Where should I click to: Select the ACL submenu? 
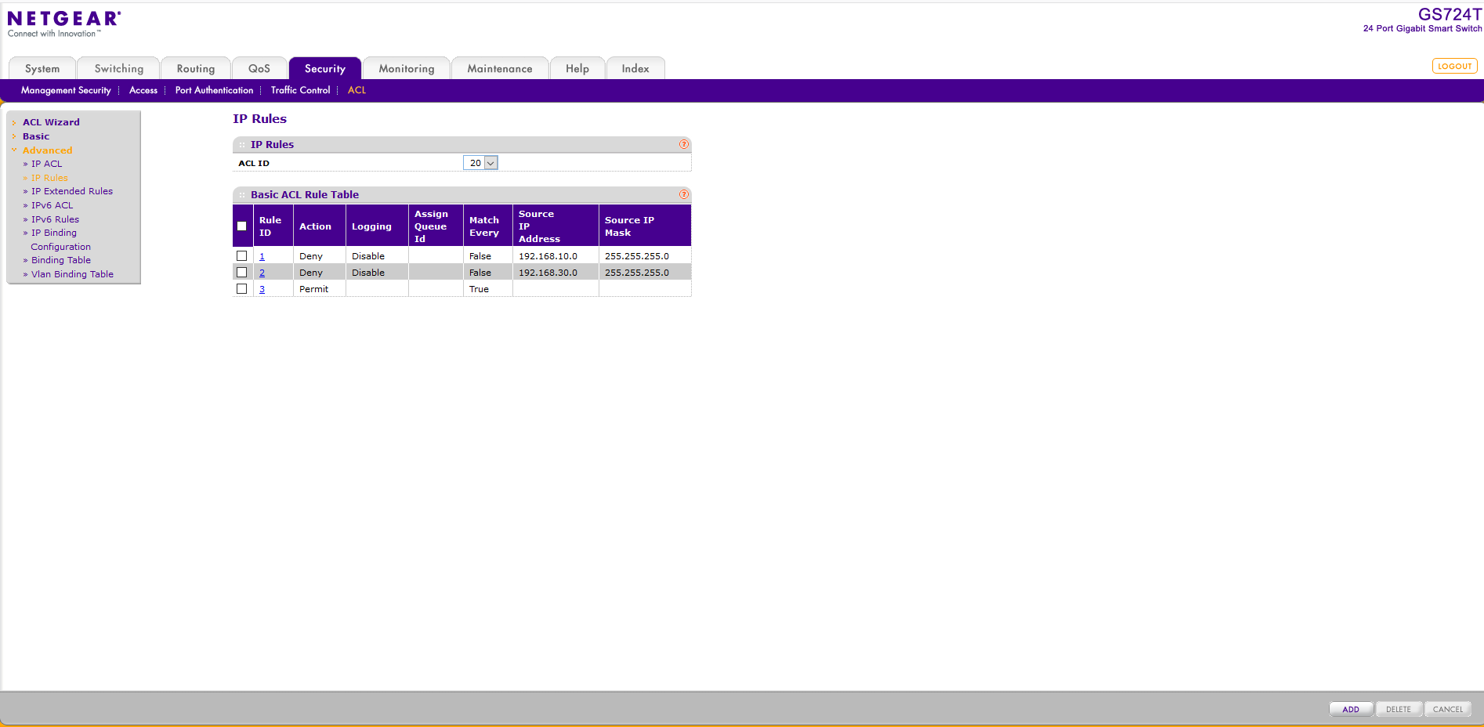click(x=357, y=90)
